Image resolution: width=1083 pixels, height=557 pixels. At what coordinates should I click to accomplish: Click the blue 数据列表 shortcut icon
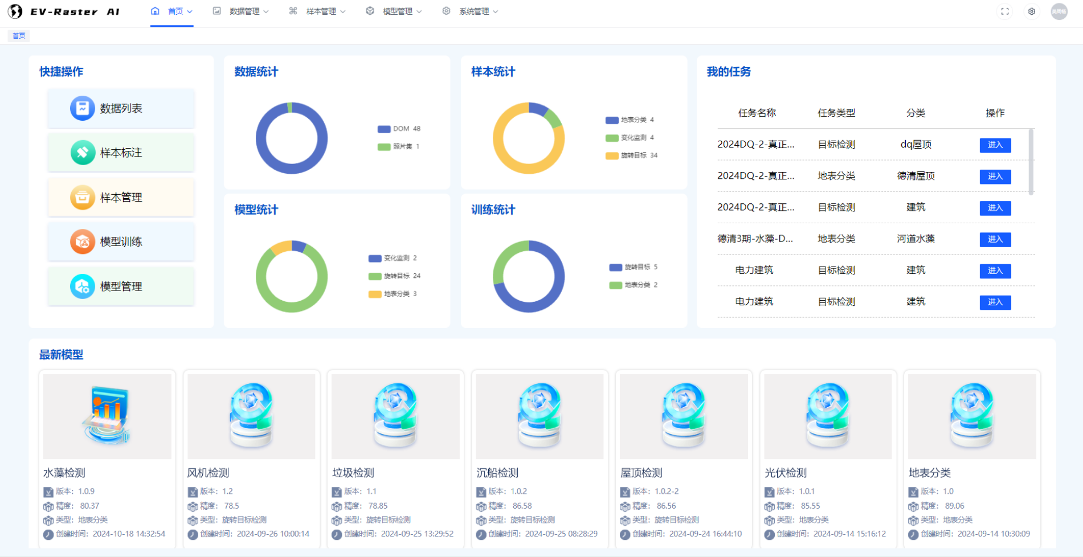click(x=83, y=108)
